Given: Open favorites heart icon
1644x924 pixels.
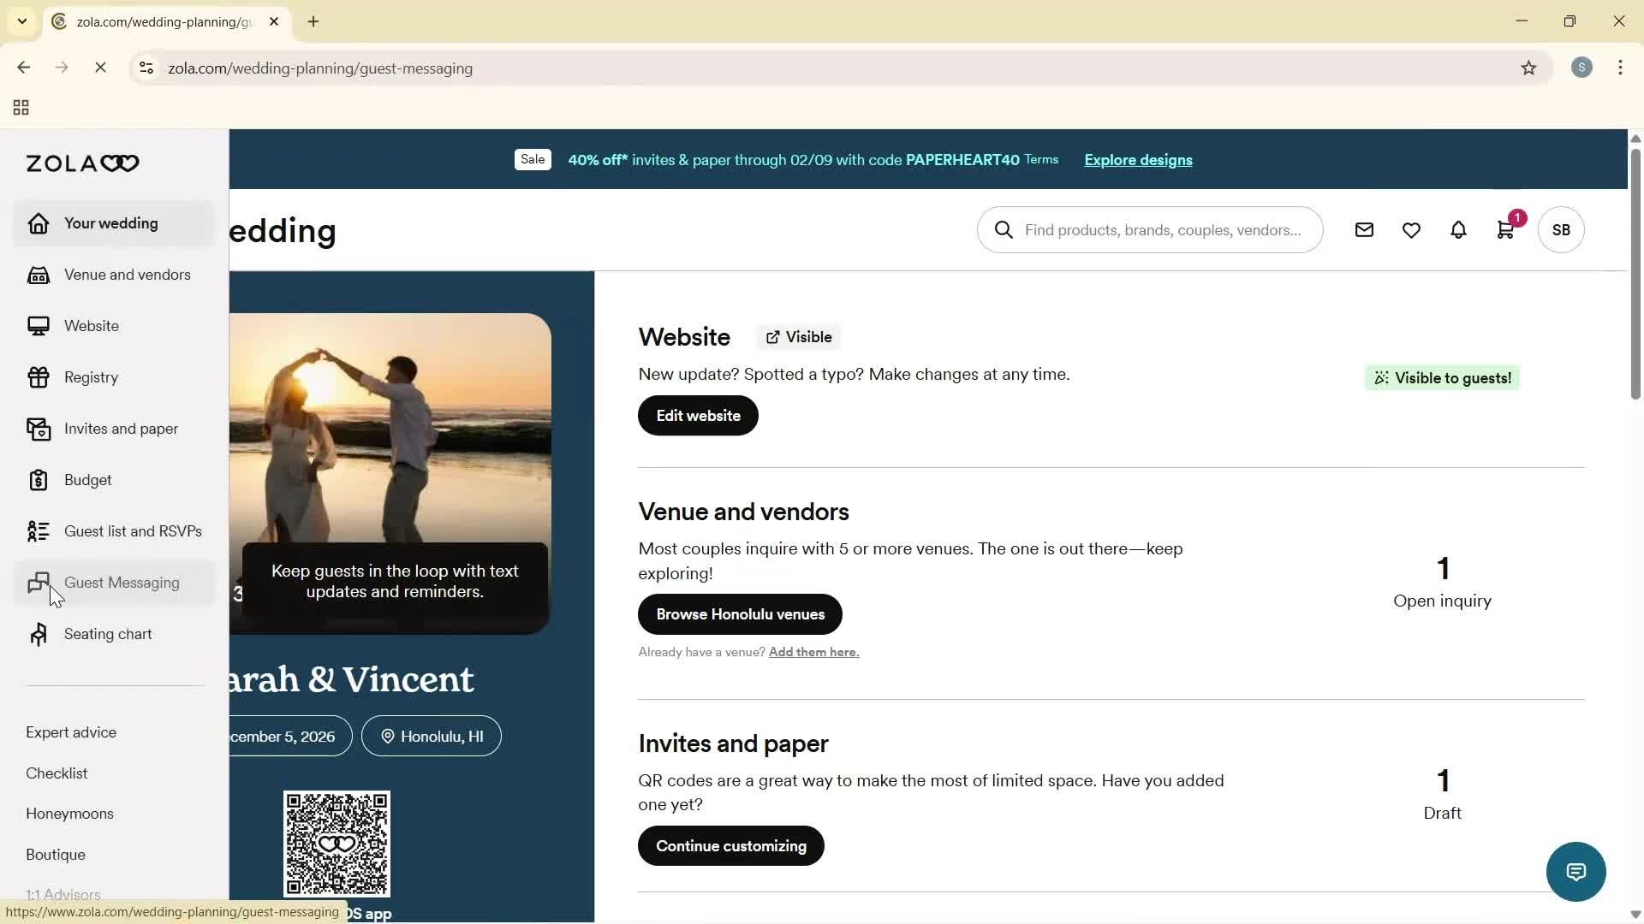Looking at the screenshot, I should tap(1411, 230).
